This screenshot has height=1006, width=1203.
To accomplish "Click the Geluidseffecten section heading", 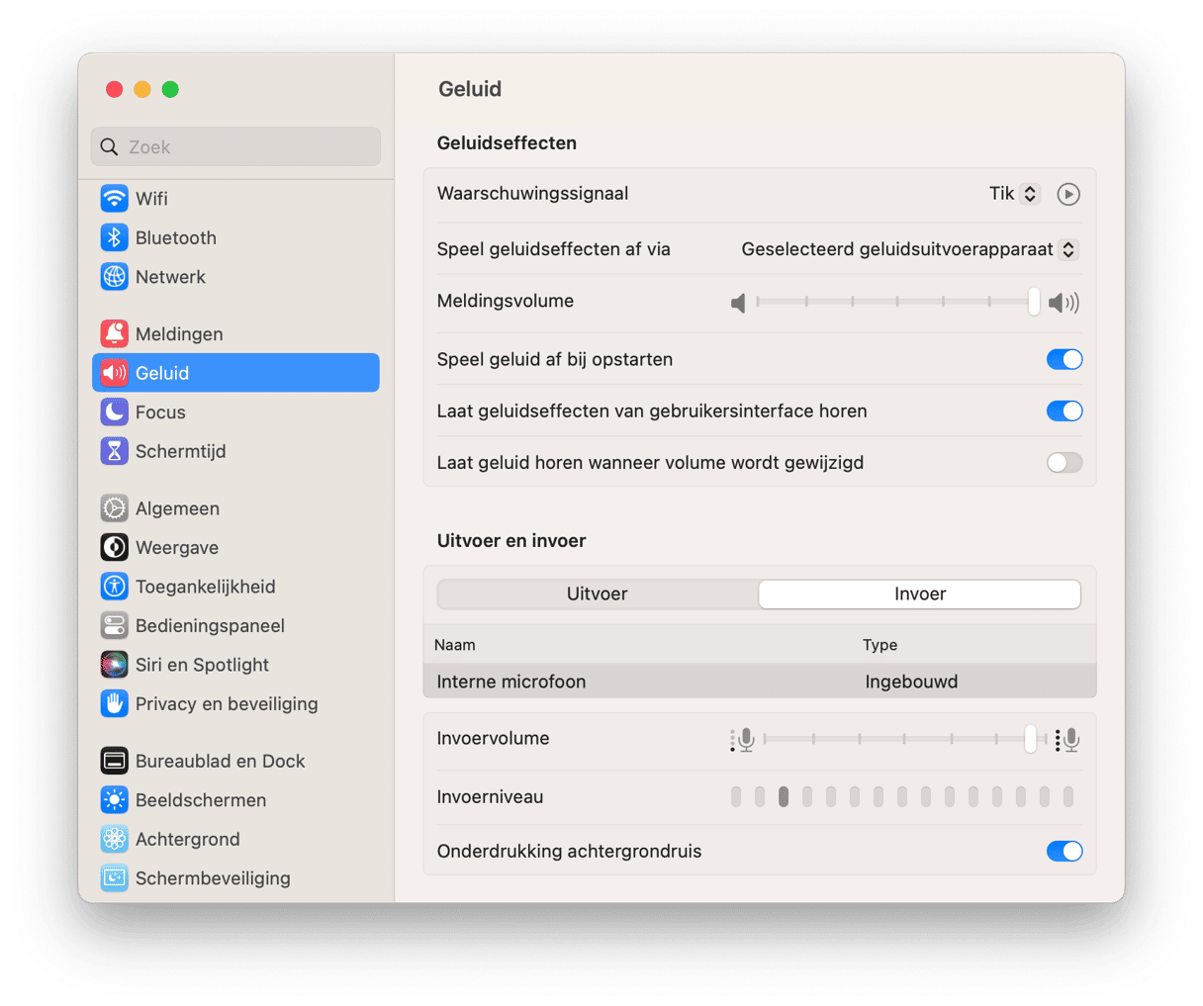I will coord(507,143).
